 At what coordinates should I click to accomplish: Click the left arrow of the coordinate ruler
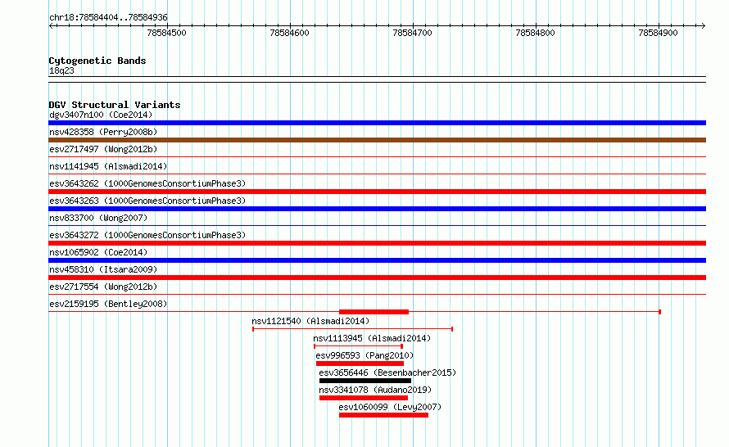click(x=51, y=26)
